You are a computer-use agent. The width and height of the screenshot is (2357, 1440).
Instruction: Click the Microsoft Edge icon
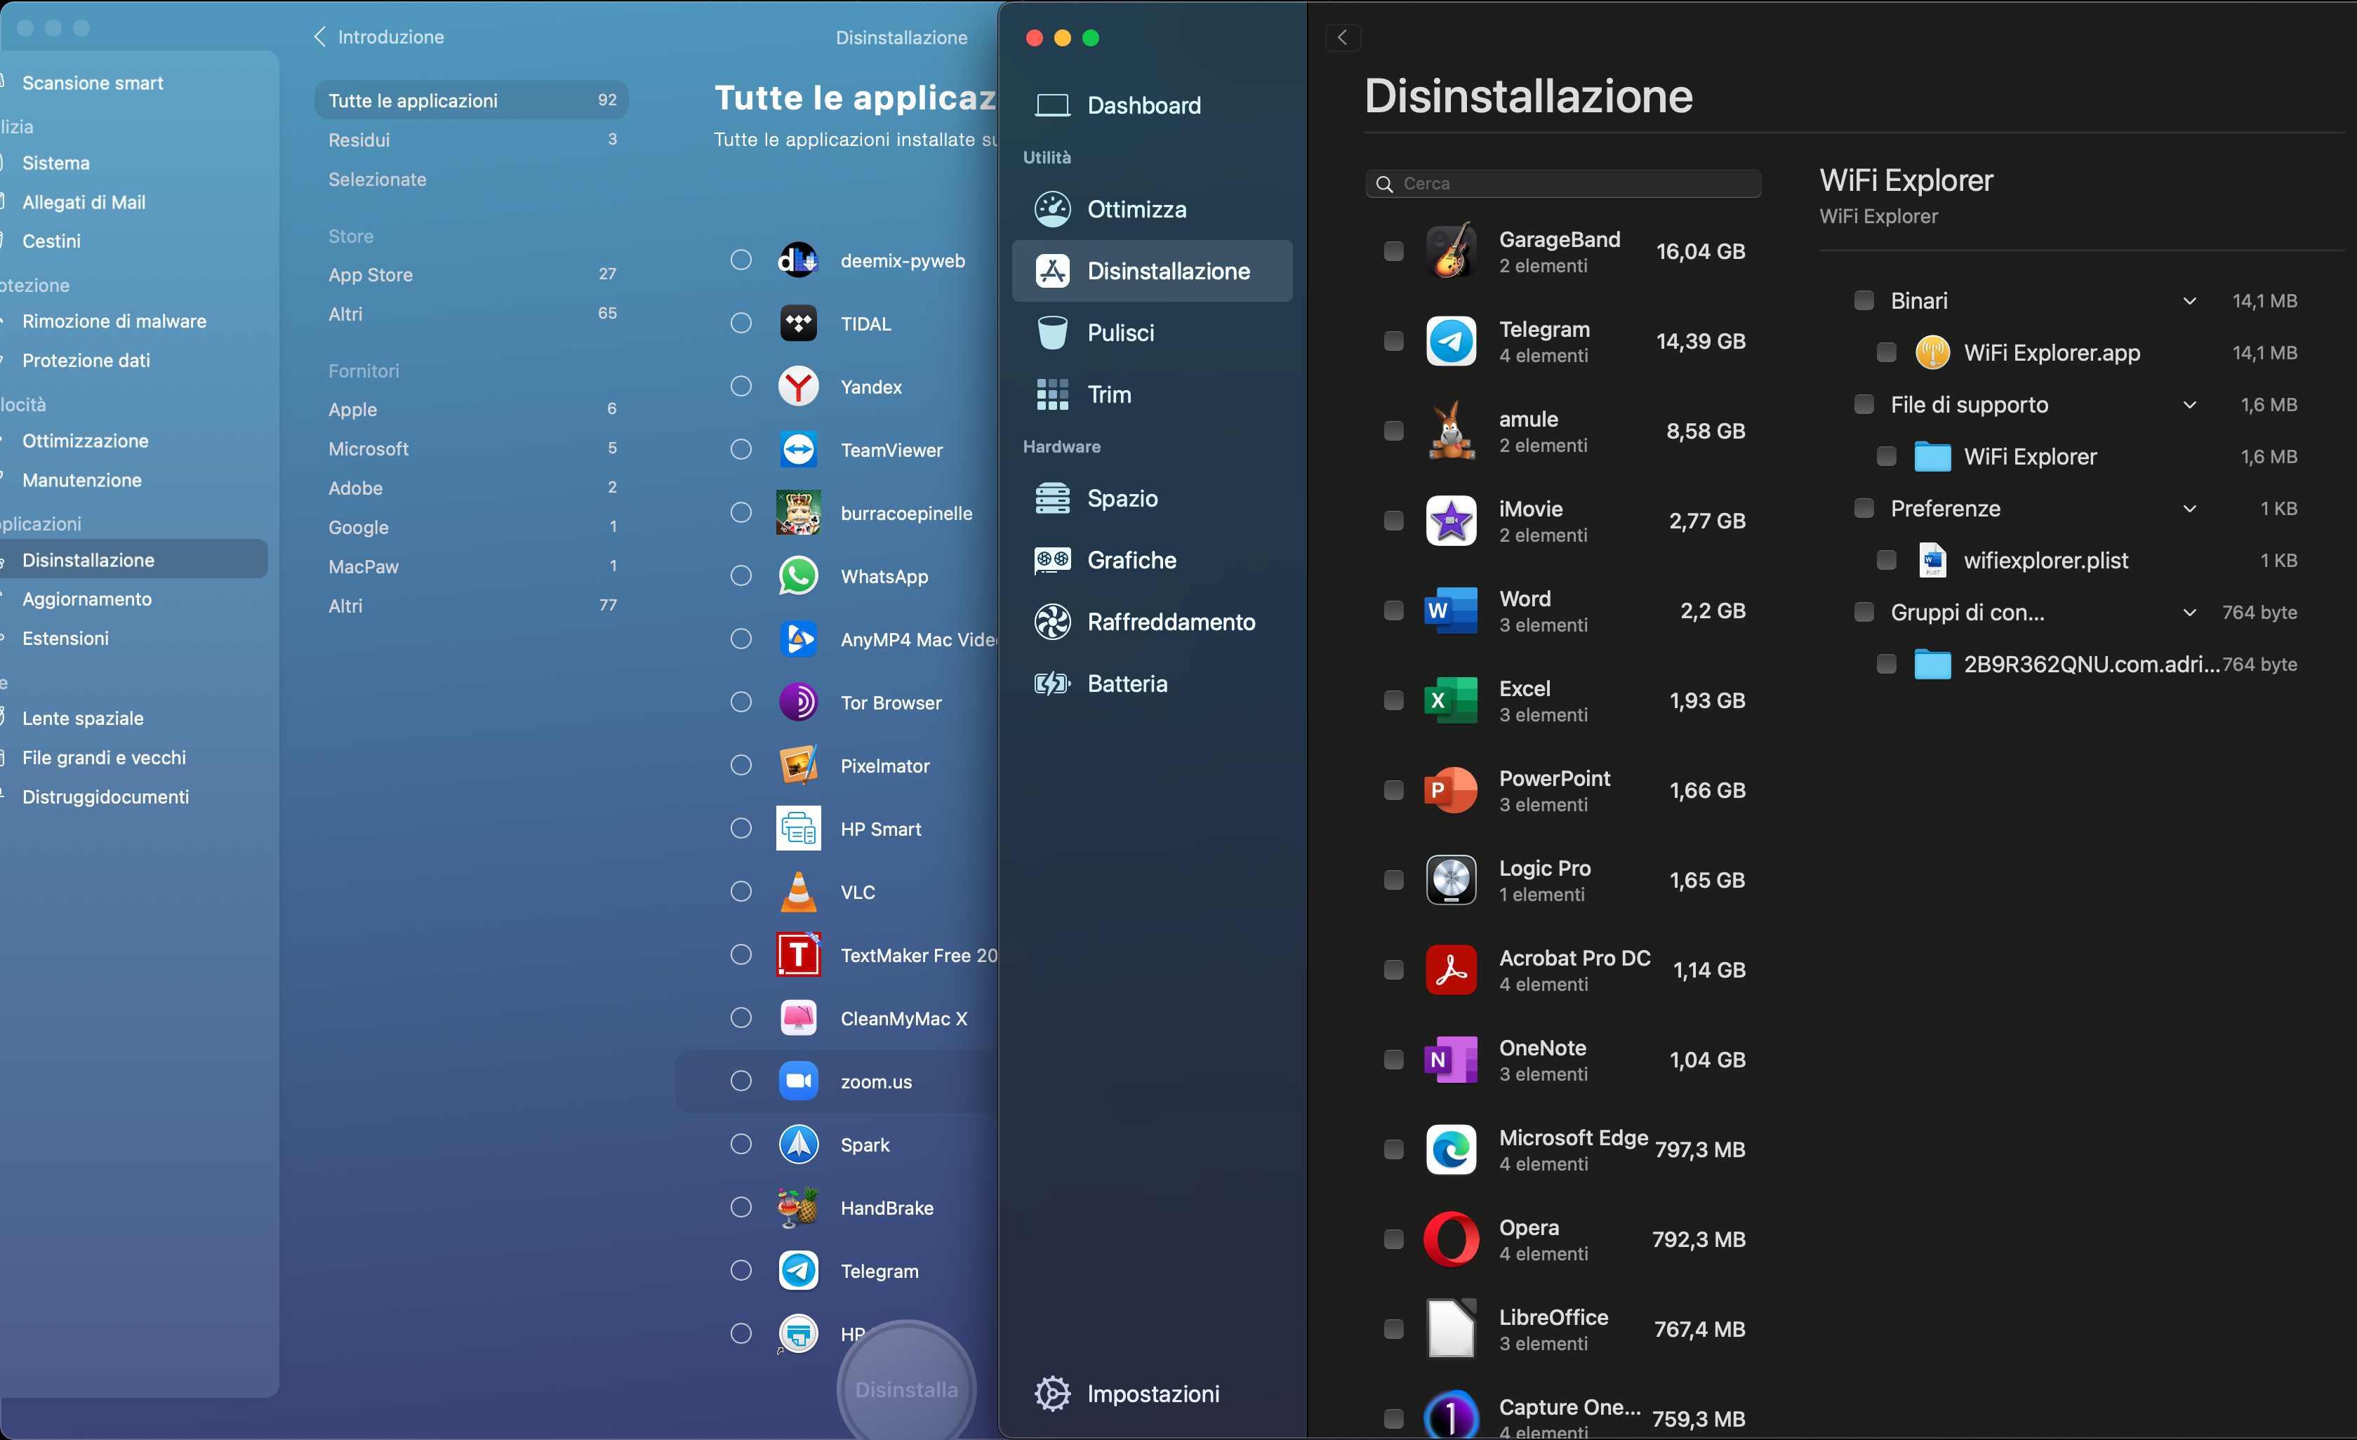point(1451,1149)
